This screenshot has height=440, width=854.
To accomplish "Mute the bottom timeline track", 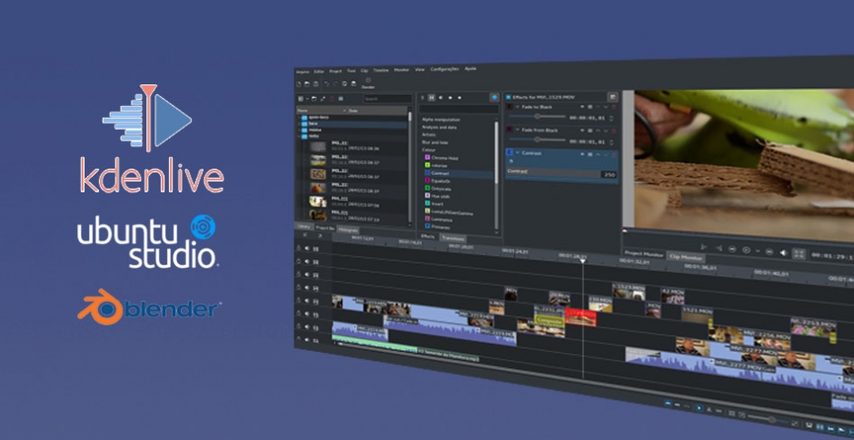I will click(307, 340).
